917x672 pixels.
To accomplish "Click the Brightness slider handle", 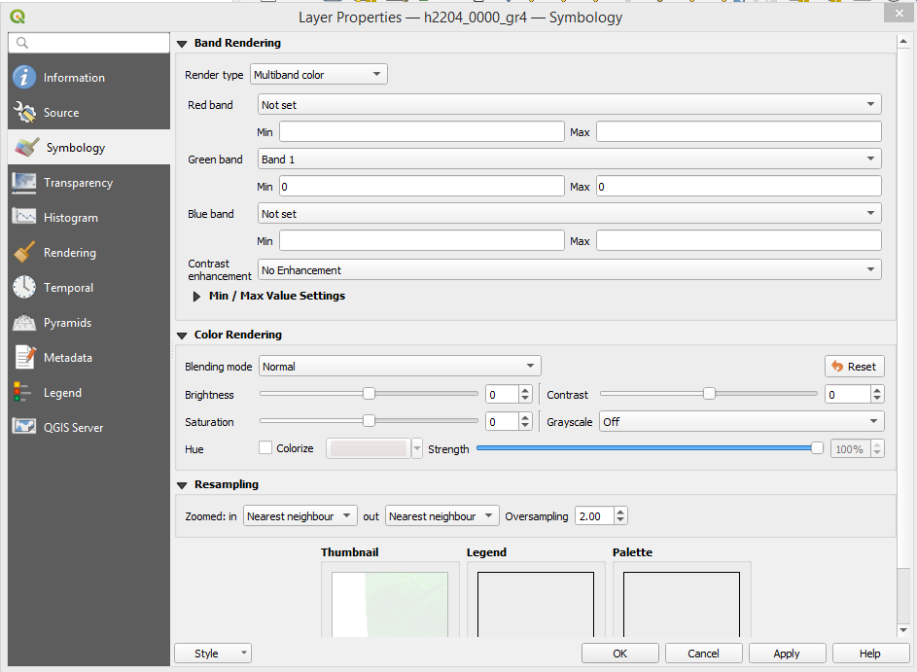I will pyautogui.click(x=369, y=394).
